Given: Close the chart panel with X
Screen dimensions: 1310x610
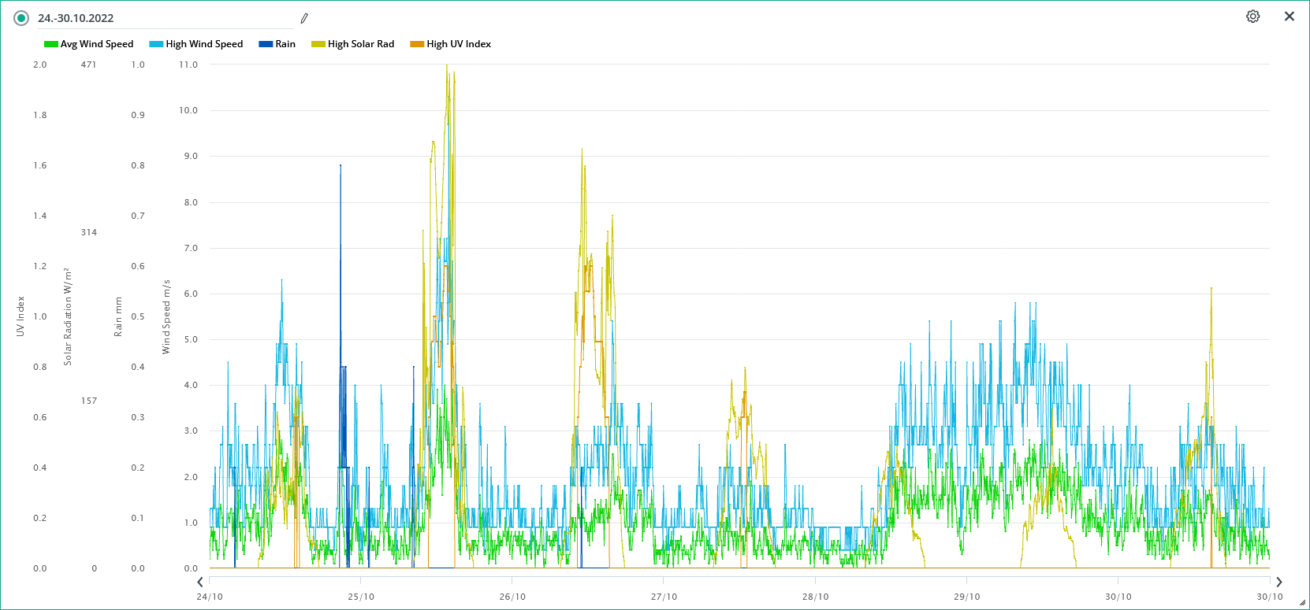Looking at the screenshot, I should (x=1290, y=17).
